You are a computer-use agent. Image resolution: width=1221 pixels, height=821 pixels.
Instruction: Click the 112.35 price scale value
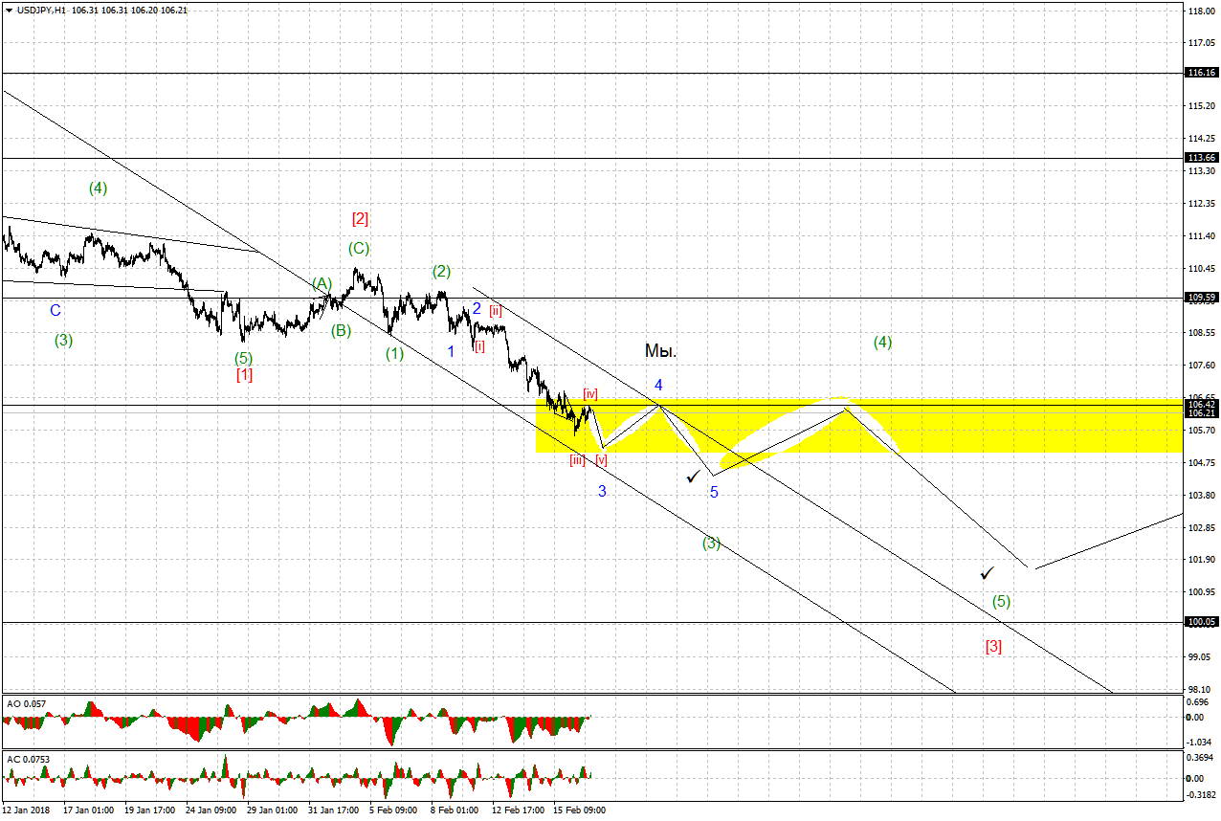point(1201,204)
